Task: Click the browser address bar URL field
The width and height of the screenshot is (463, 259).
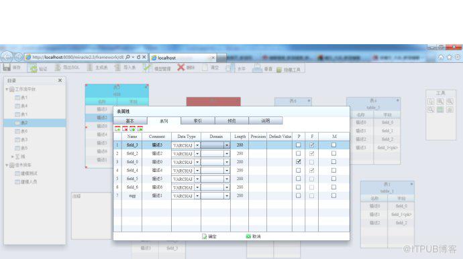Action: [x=78, y=57]
